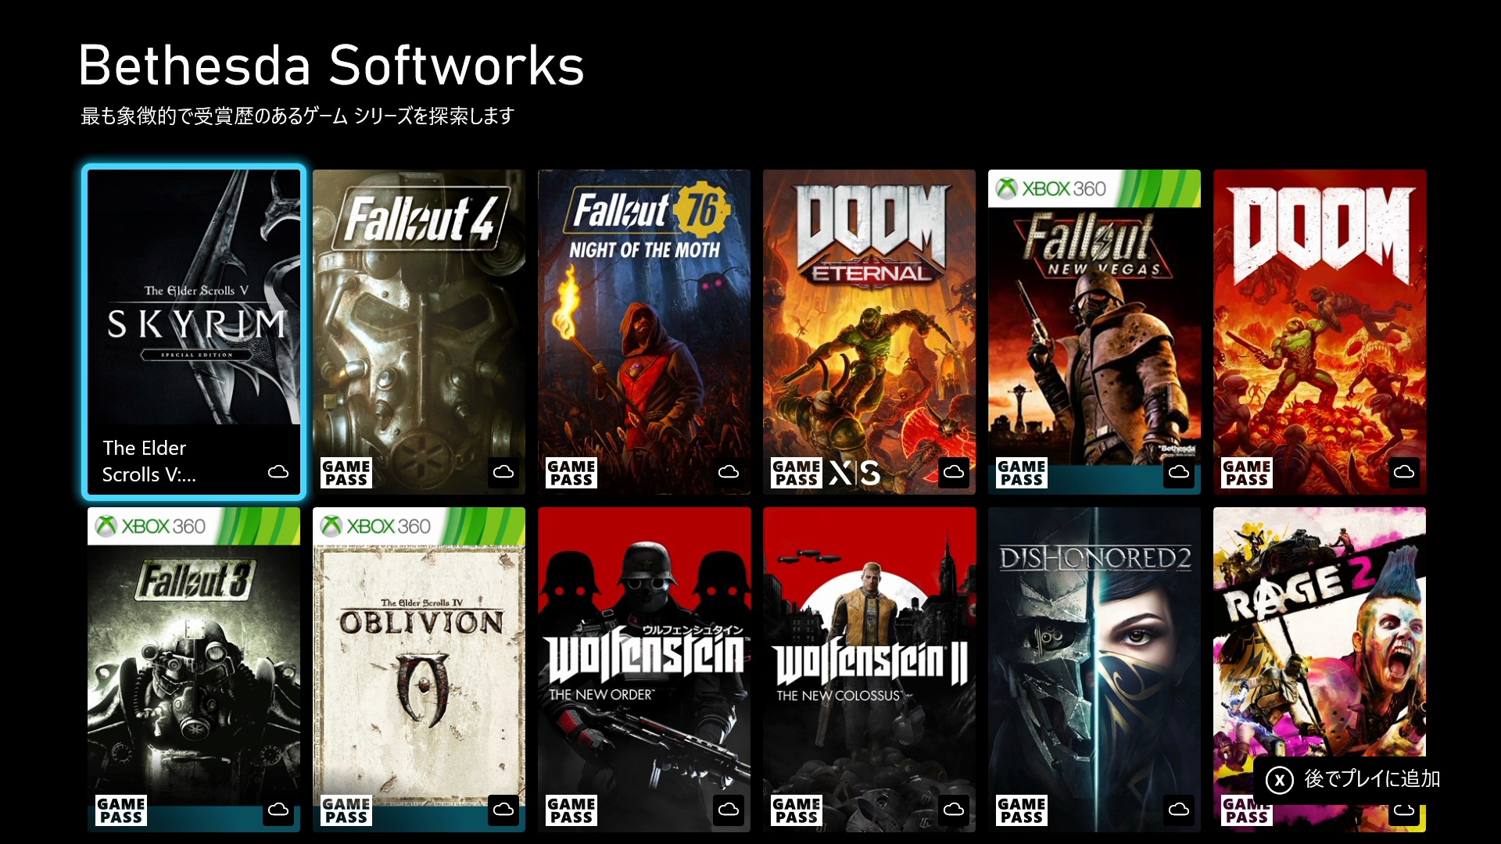The height and width of the screenshot is (844, 1501).
Task: Open the Fallout 4 game tile
Action: coord(419,332)
